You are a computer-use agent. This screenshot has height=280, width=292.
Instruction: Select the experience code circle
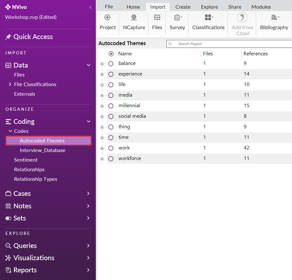[x=111, y=74]
